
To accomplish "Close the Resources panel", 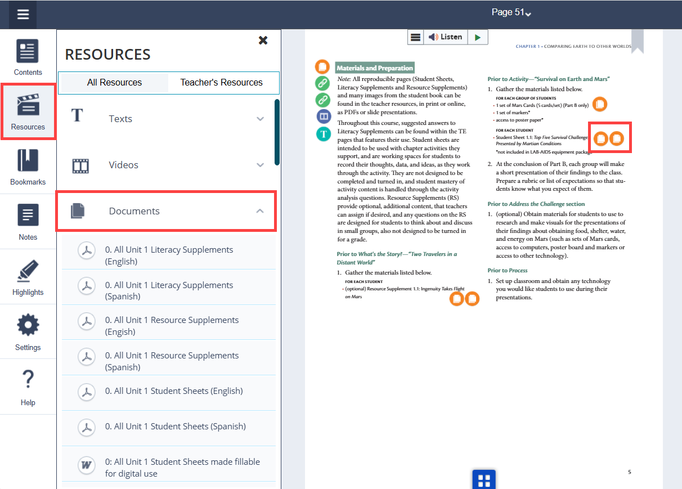I will (x=263, y=41).
